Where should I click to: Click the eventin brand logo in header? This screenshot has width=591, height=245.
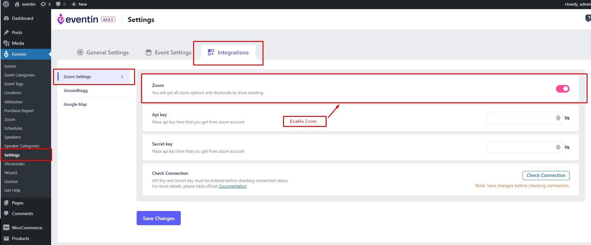[78, 19]
